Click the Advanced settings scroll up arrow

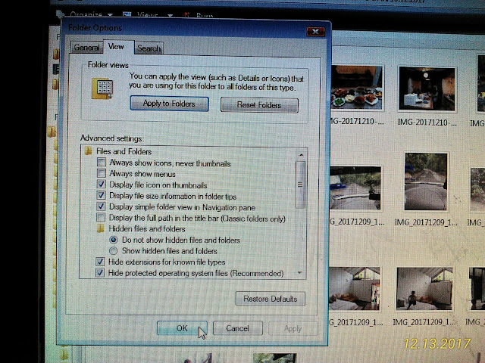[x=301, y=154]
